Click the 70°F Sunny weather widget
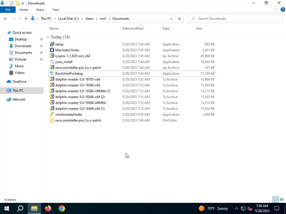 click(x=213, y=208)
